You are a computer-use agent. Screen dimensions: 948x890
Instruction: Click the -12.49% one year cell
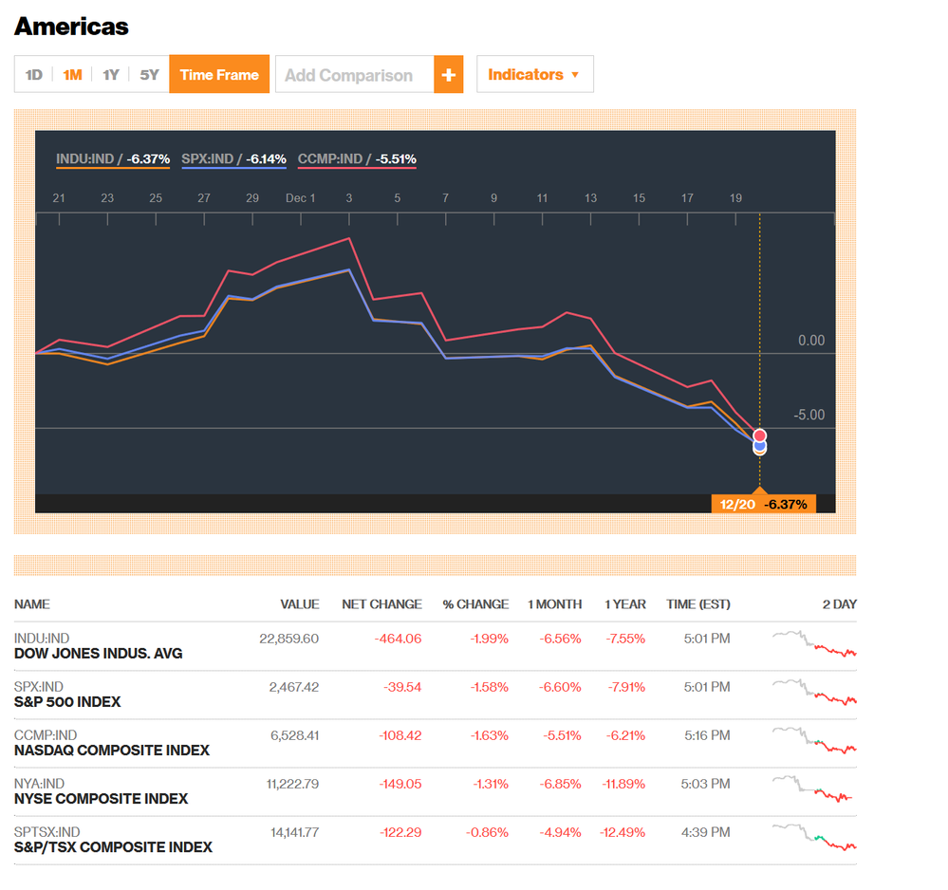[623, 832]
